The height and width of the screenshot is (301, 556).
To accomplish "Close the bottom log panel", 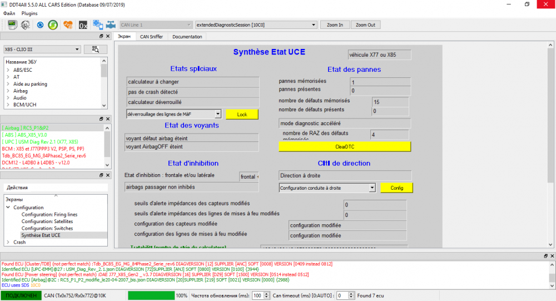I will click(x=552, y=256).
